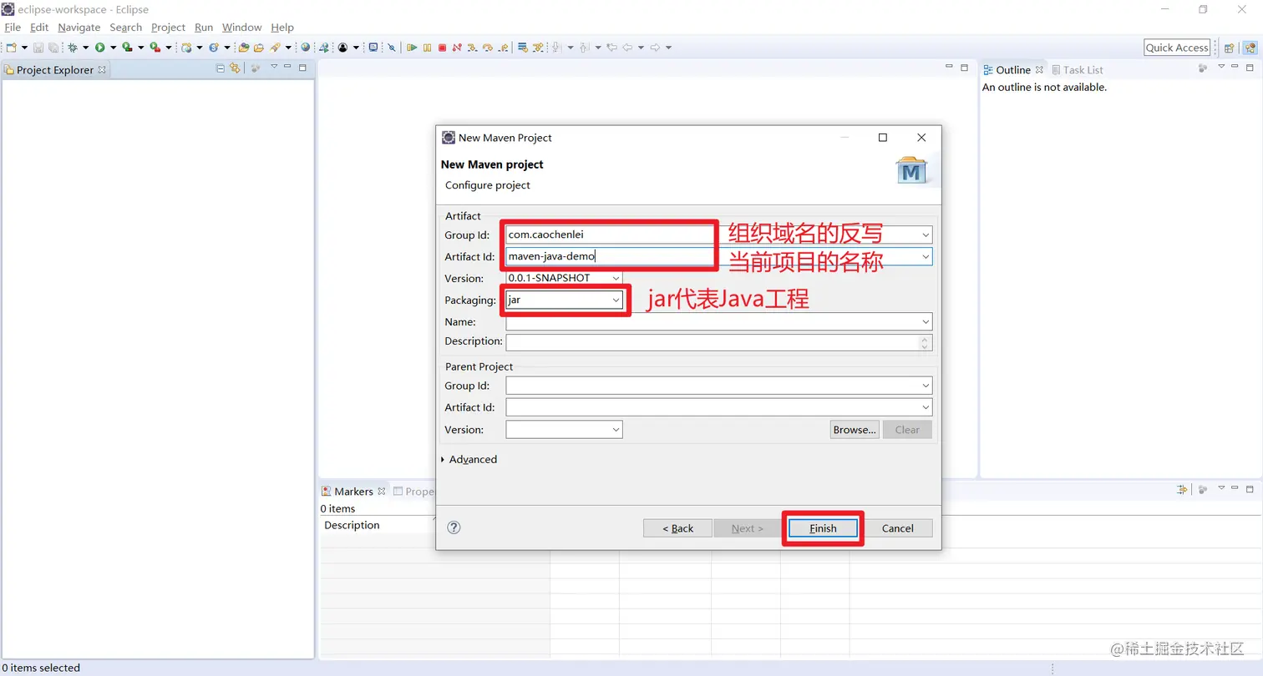Open the Project menu

[x=168, y=28]
